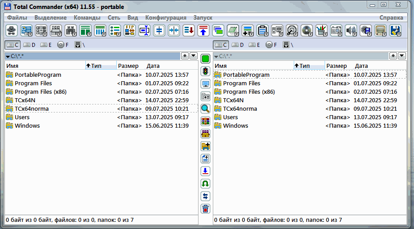Click the red trash bin delete icon
This screenshot has height=229, width=414.
click(205, 209)
